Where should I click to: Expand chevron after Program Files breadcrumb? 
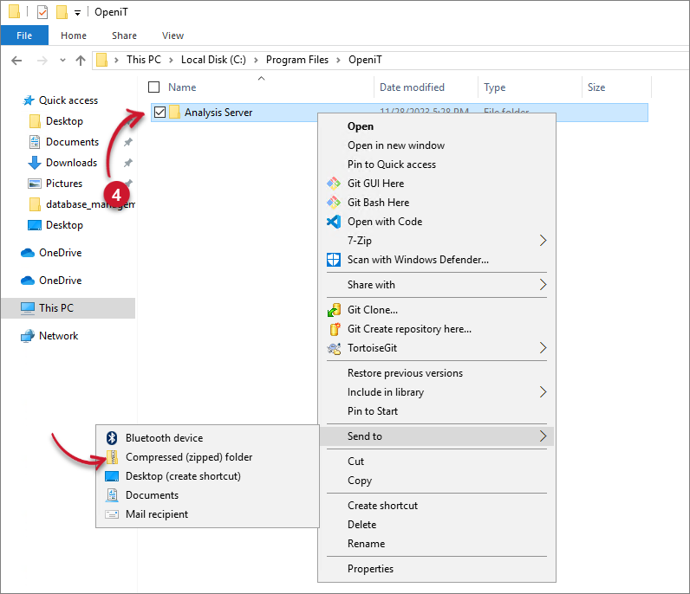(x=338, y=61)
